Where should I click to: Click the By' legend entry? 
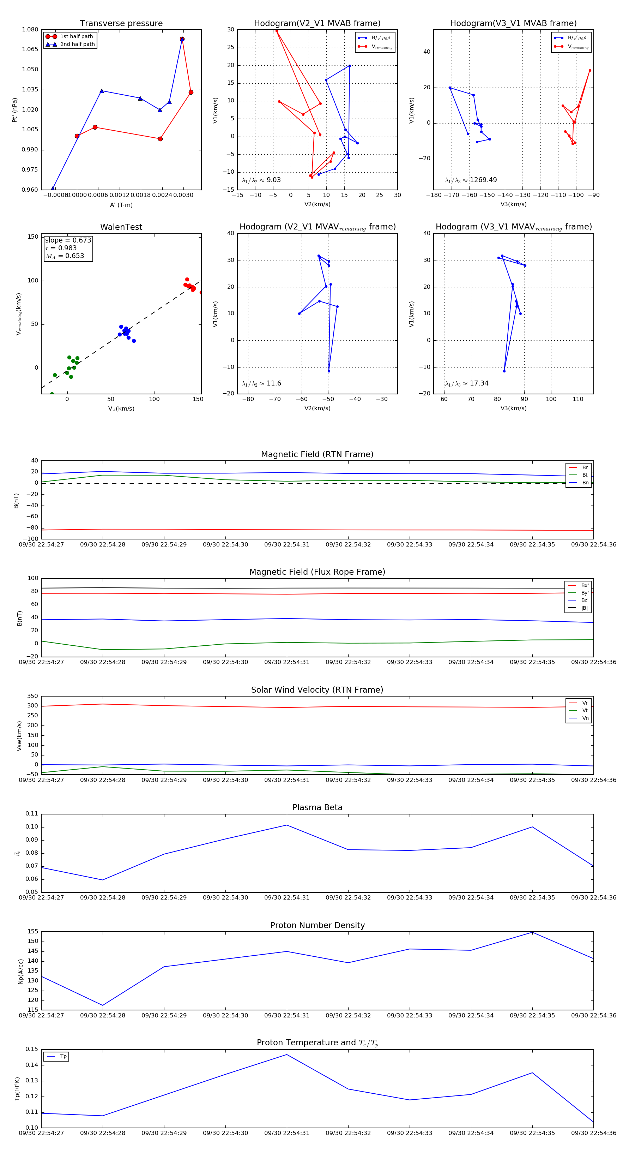pos(578,593)
